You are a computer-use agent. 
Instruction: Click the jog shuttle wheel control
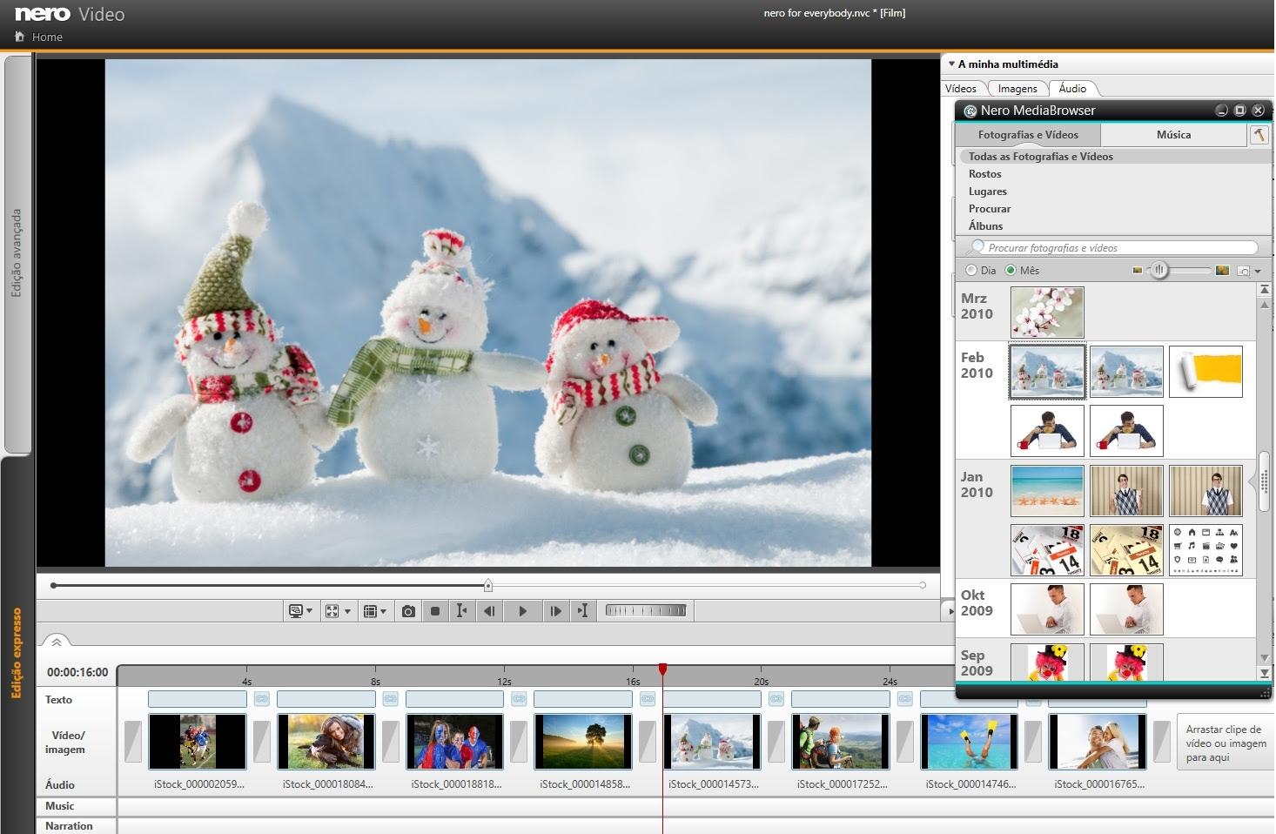pyautogui.click(x=646, y=611)
